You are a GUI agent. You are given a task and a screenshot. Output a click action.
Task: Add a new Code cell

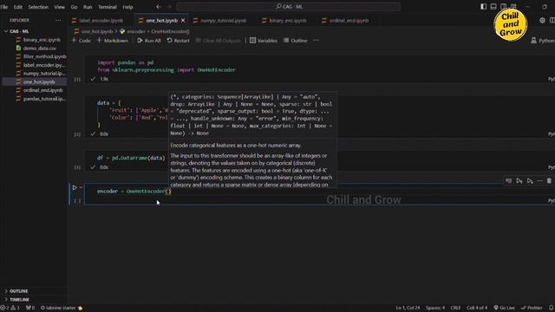pos(81,41)
